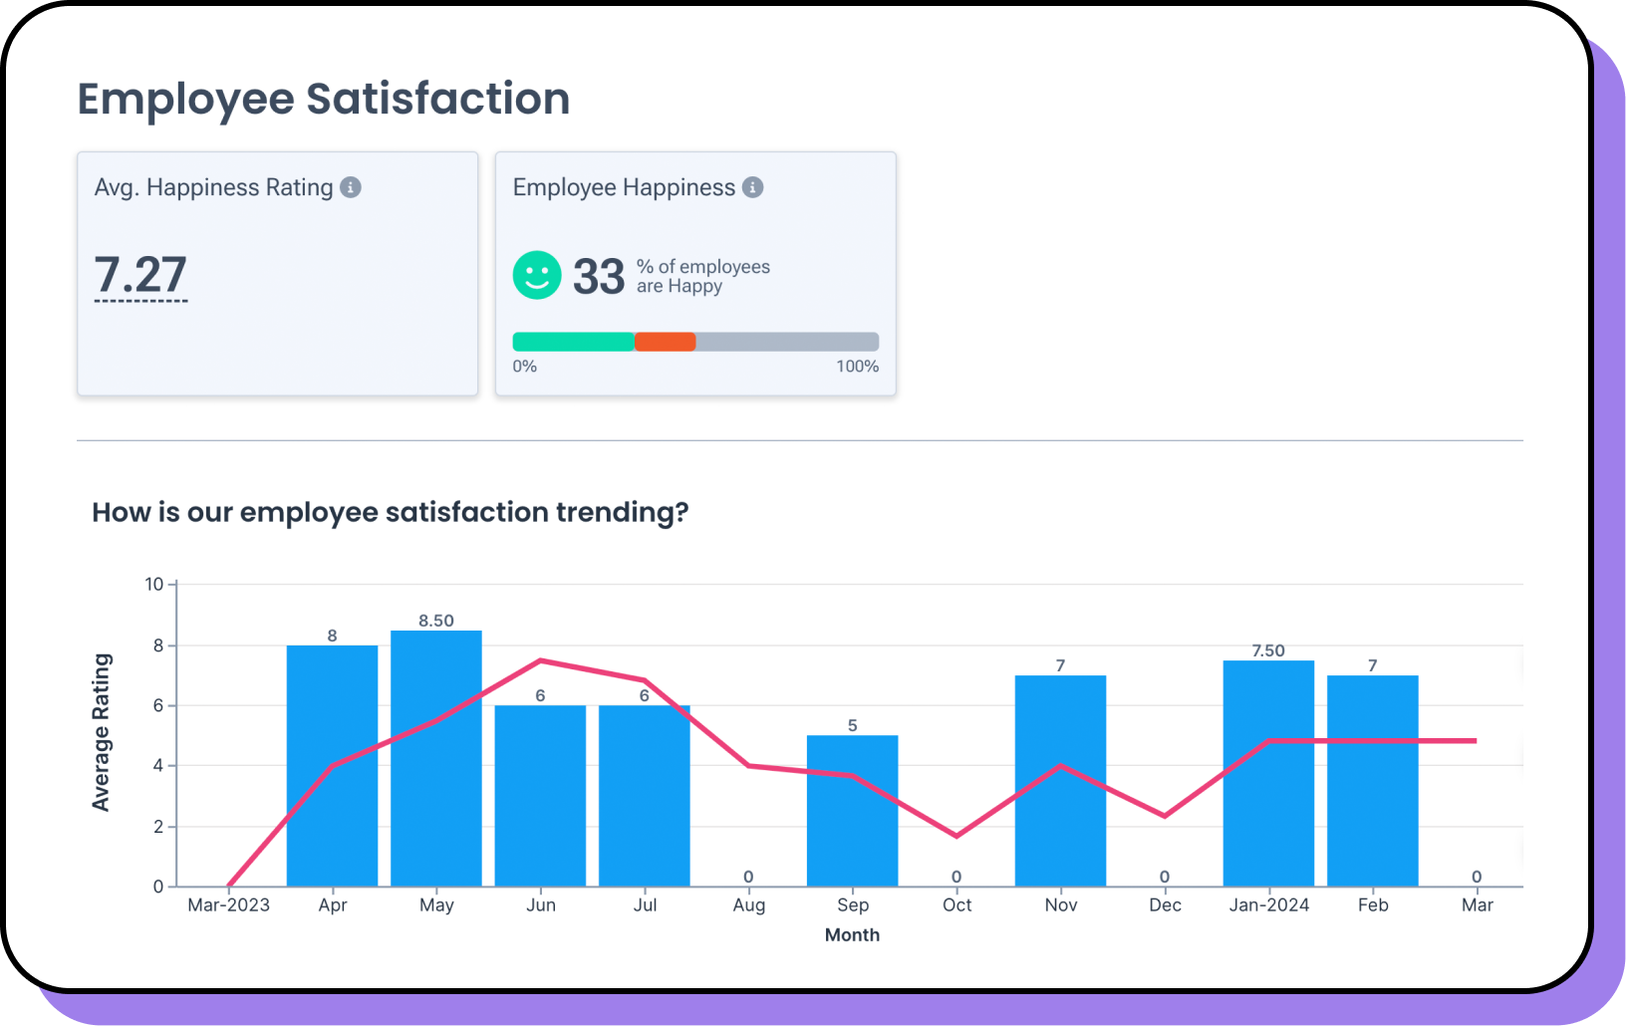Screen dimensions: 1626x1026
Task: Click the 33 percent happy employees number
Action: 599,276
